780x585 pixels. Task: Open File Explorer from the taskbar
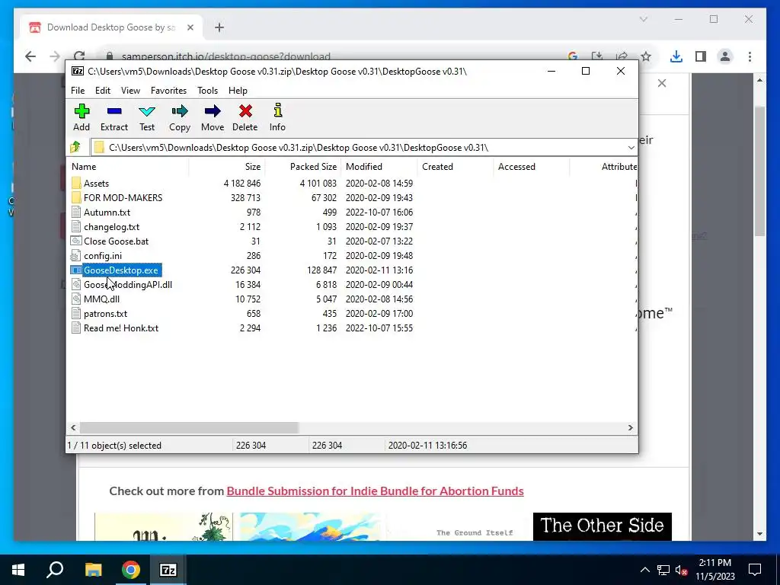click(x=93, y=570)
